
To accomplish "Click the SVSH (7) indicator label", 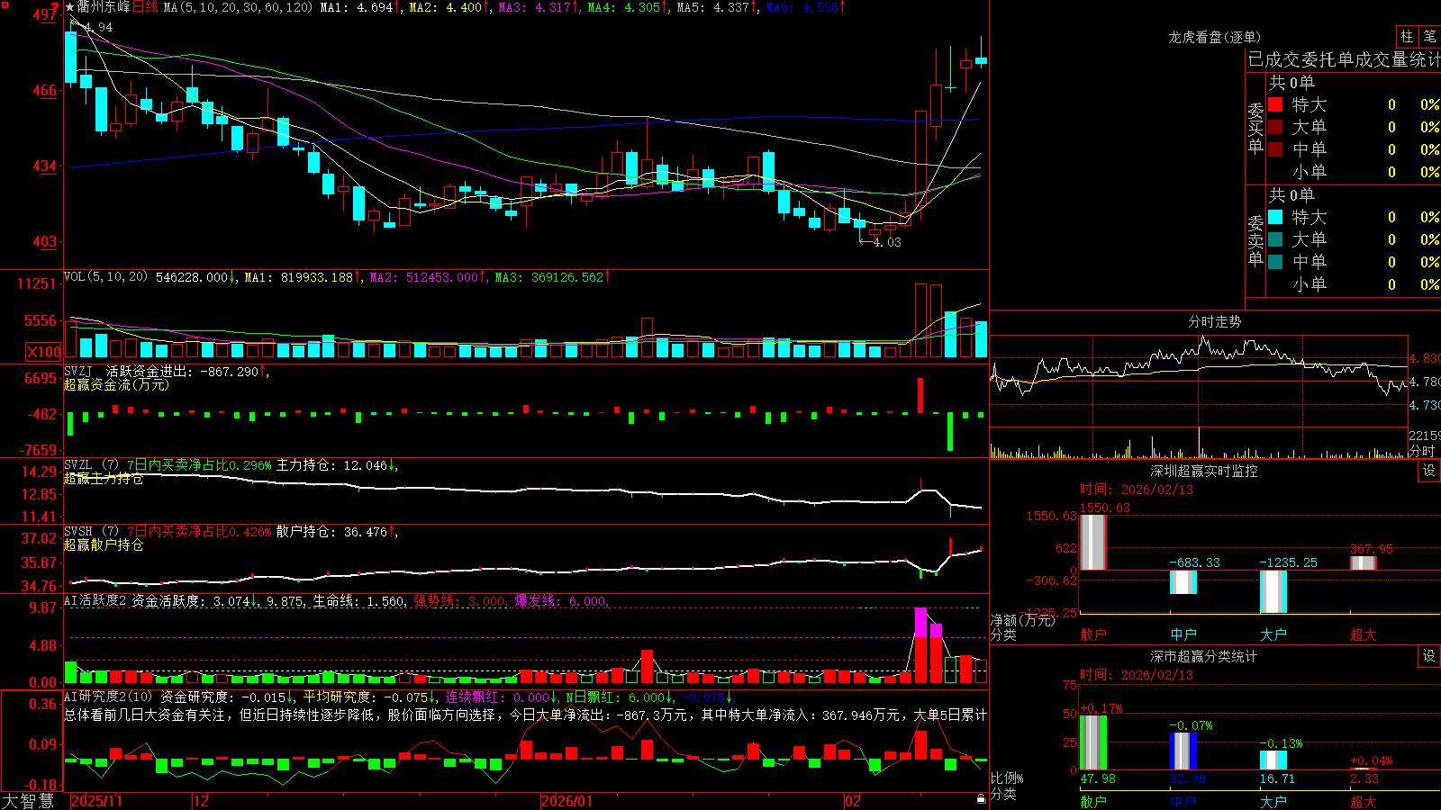I will click(x=91, y=532).
